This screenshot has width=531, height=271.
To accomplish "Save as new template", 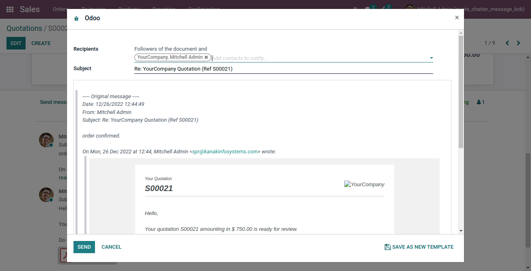I will (419, 247).
